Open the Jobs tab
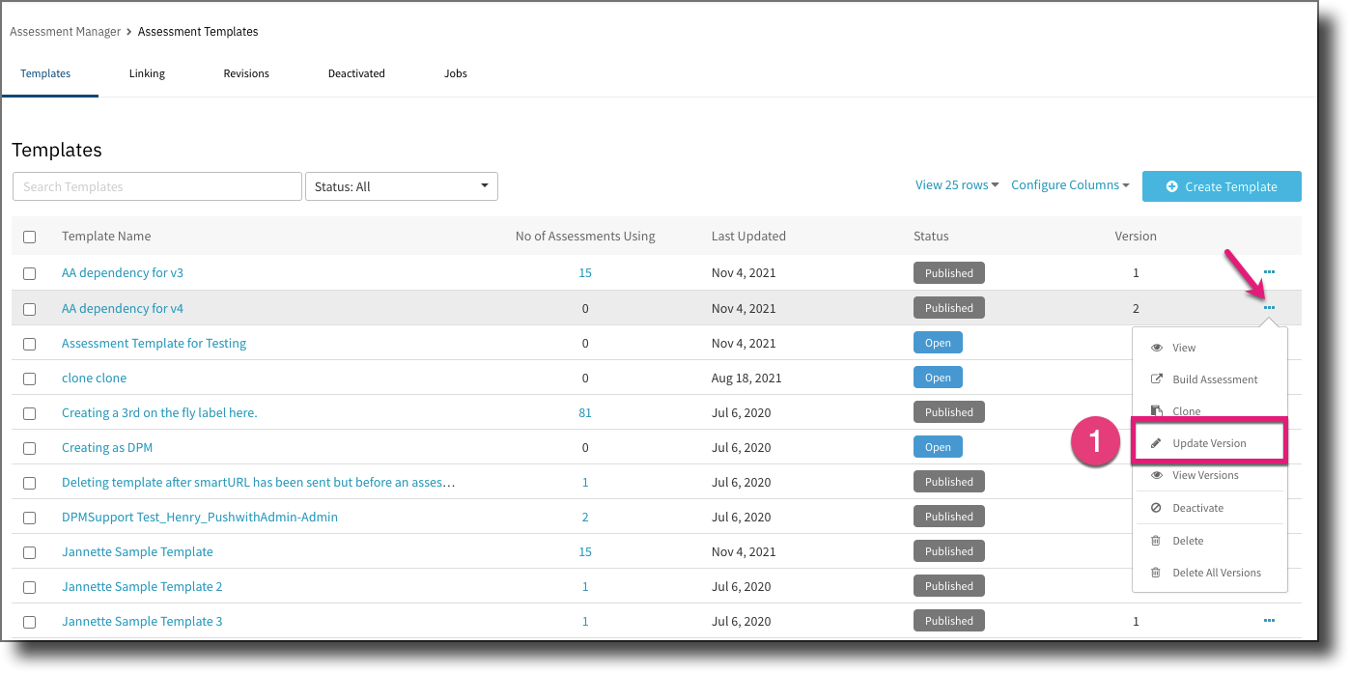This screenshot has height=673, width=1350. 455,72
